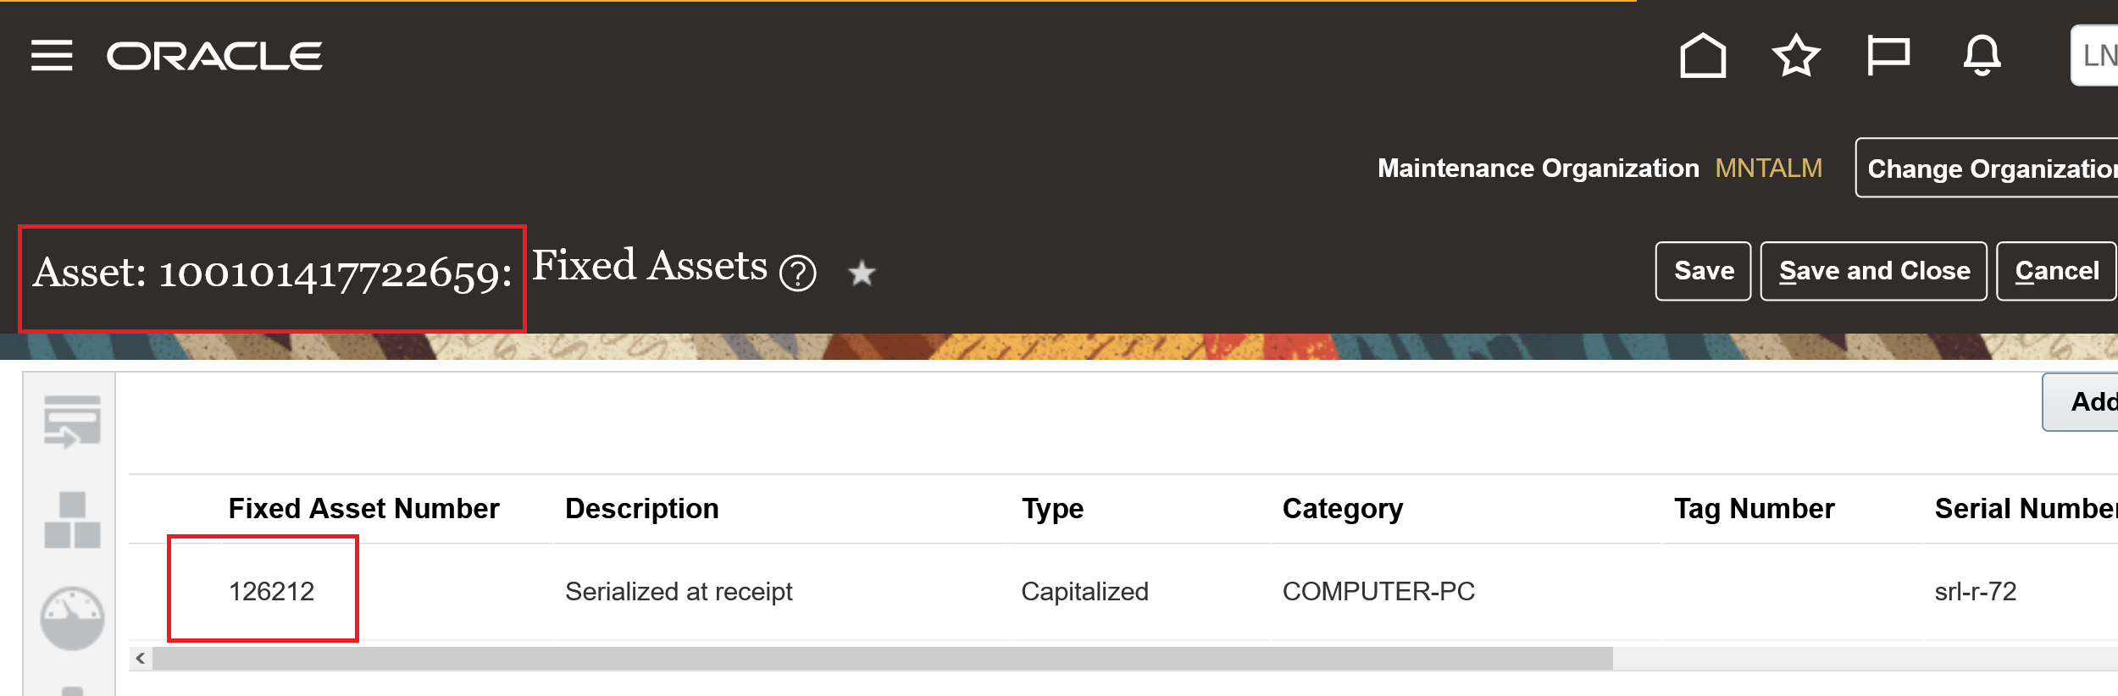
Task: Open Favorites star icon in header
Action: [x=1796, y=56]
